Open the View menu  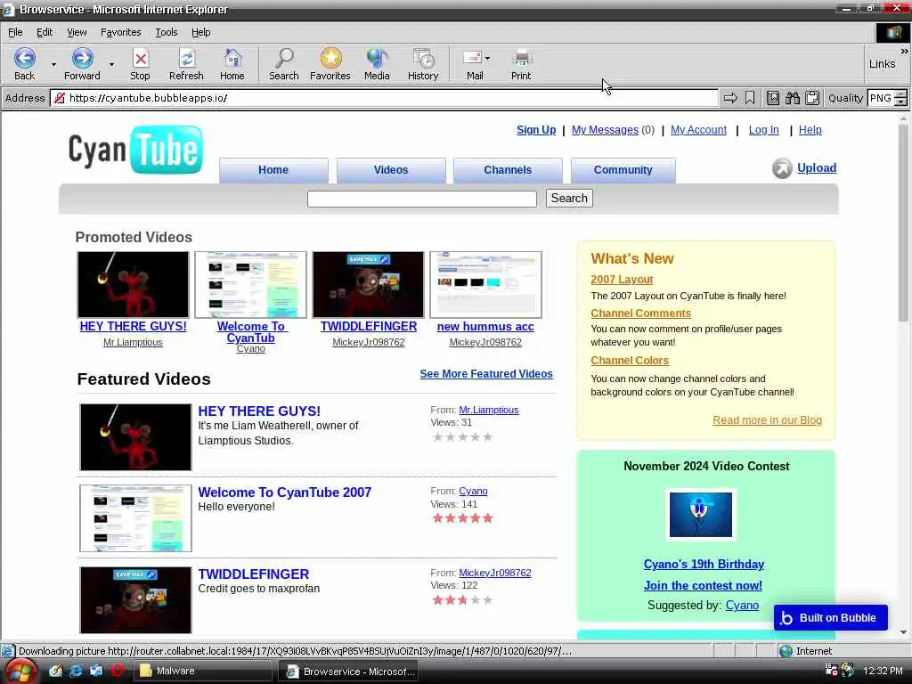click(x=77, y=33)
